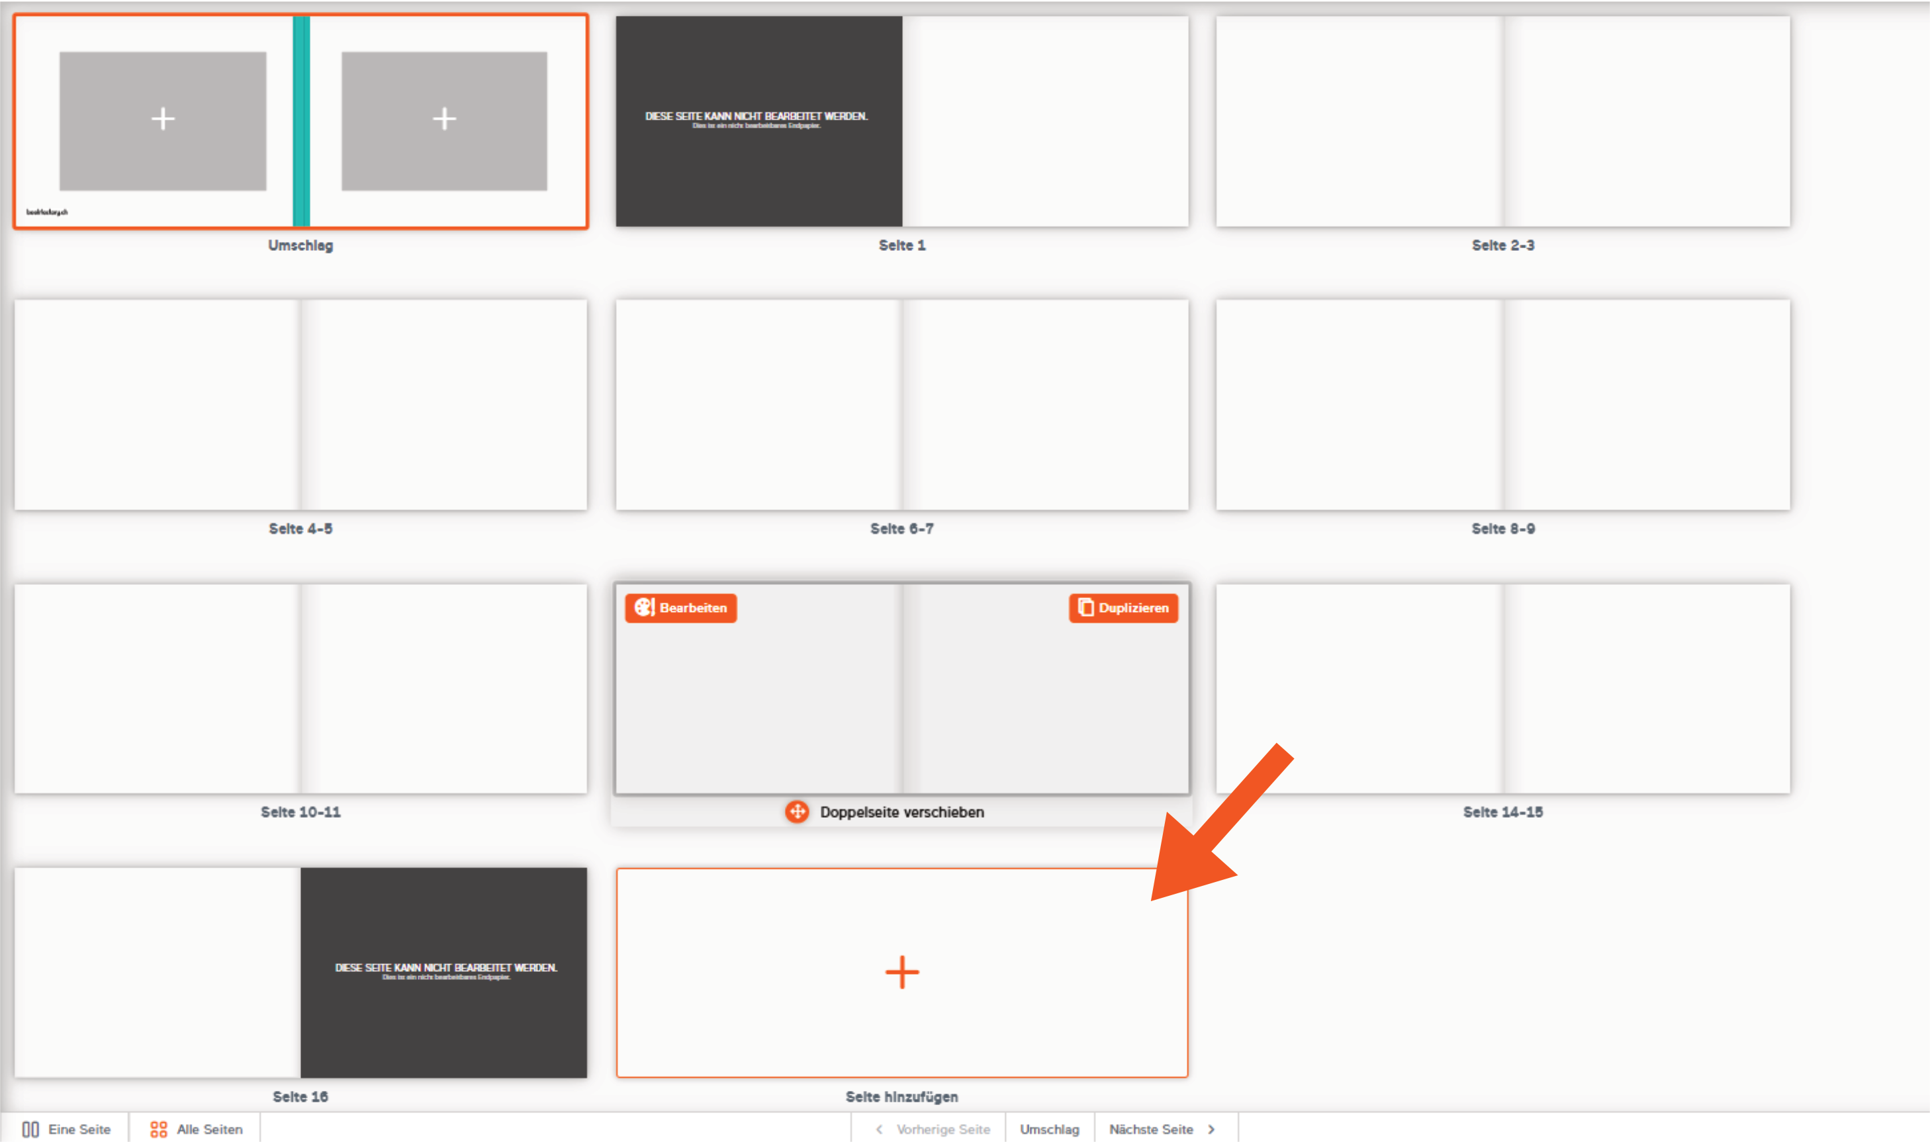
Task: Click plus on left cover image placeholder
Action: [162, 119]
